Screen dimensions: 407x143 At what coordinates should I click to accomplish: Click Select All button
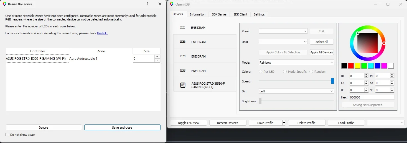[x=322, y=42]
